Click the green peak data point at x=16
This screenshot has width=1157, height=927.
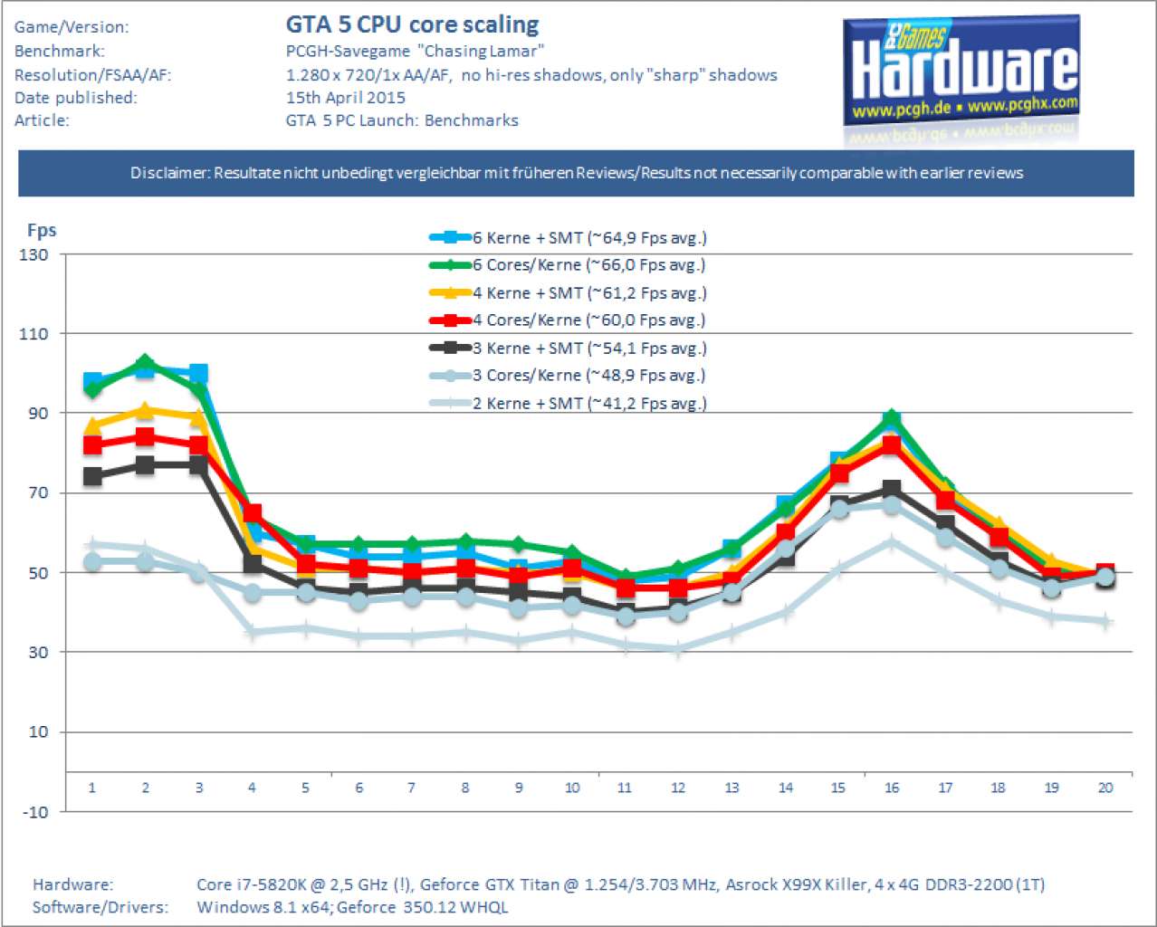(892, 419)
